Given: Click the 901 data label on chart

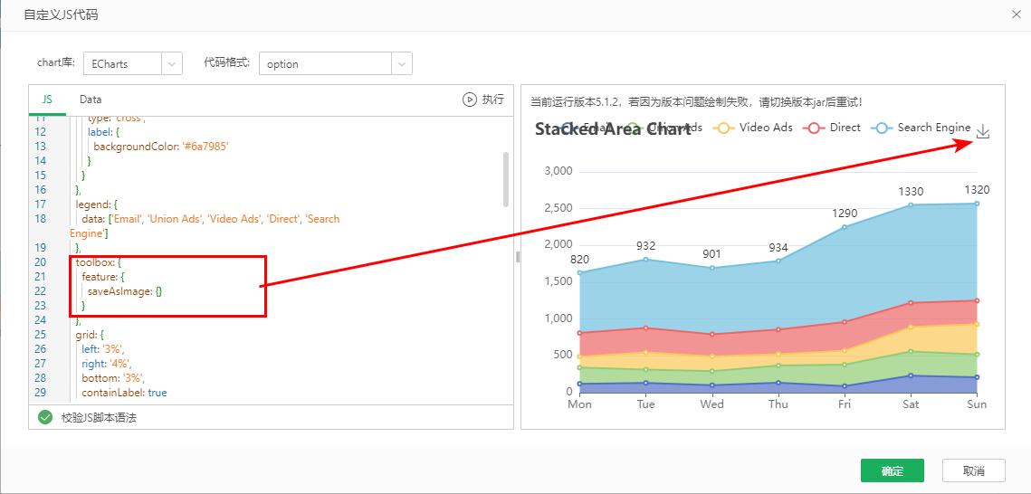Looking at the screenshot, I should (x=712, y=254).
